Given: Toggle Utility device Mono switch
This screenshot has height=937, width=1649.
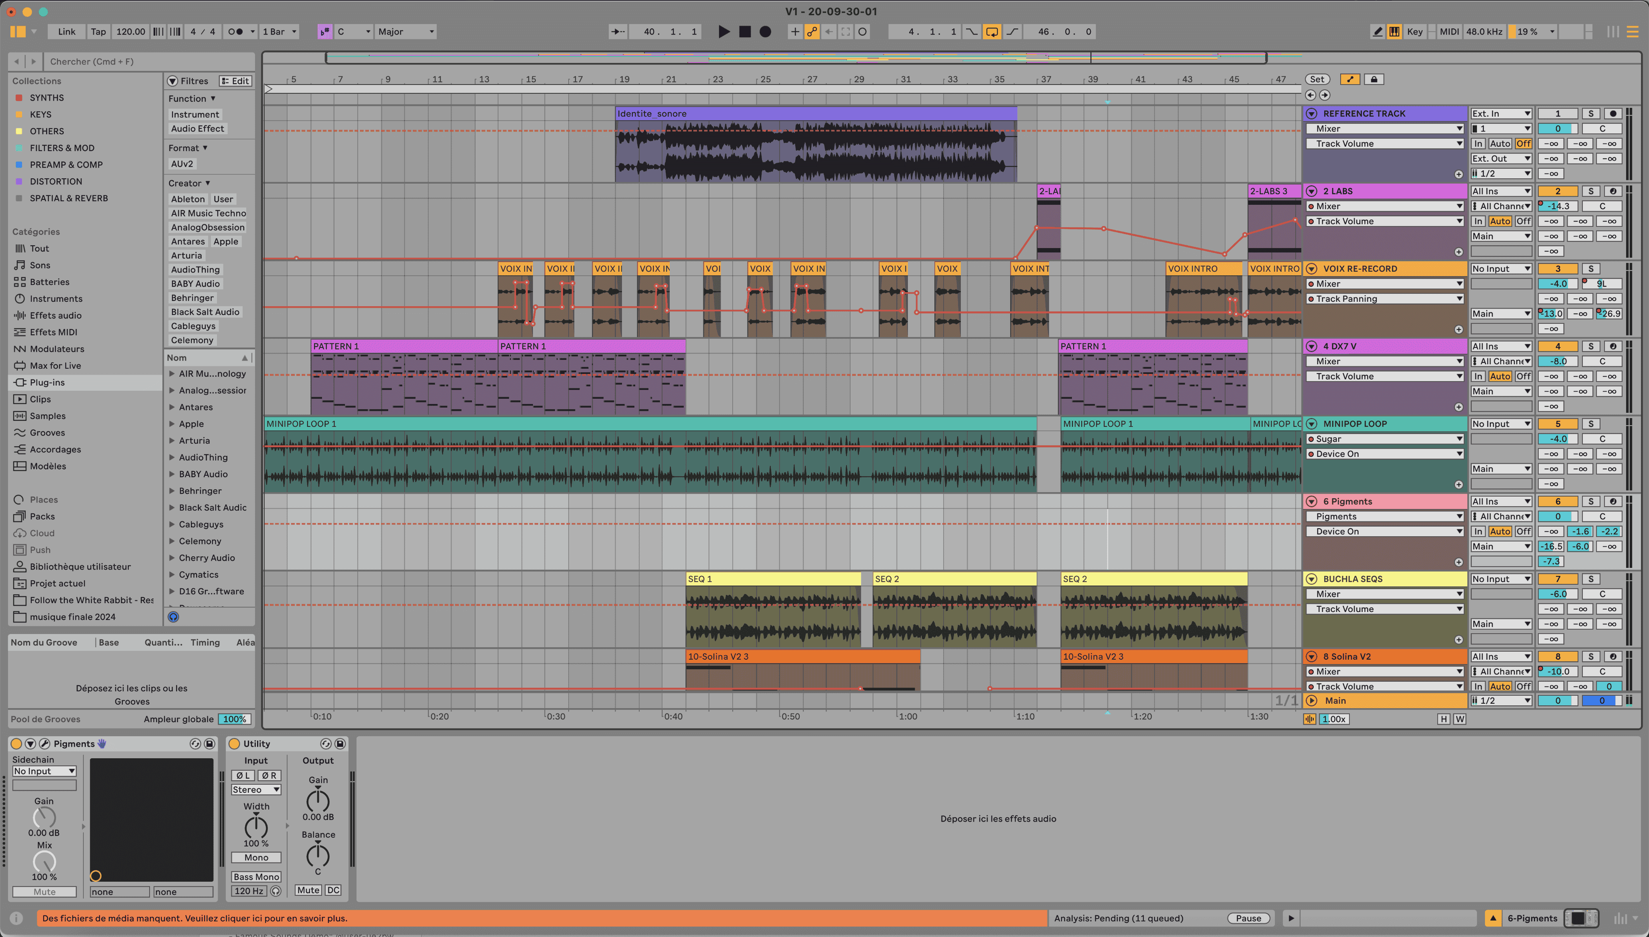Looking at the screenshot, I should point(255,857).
